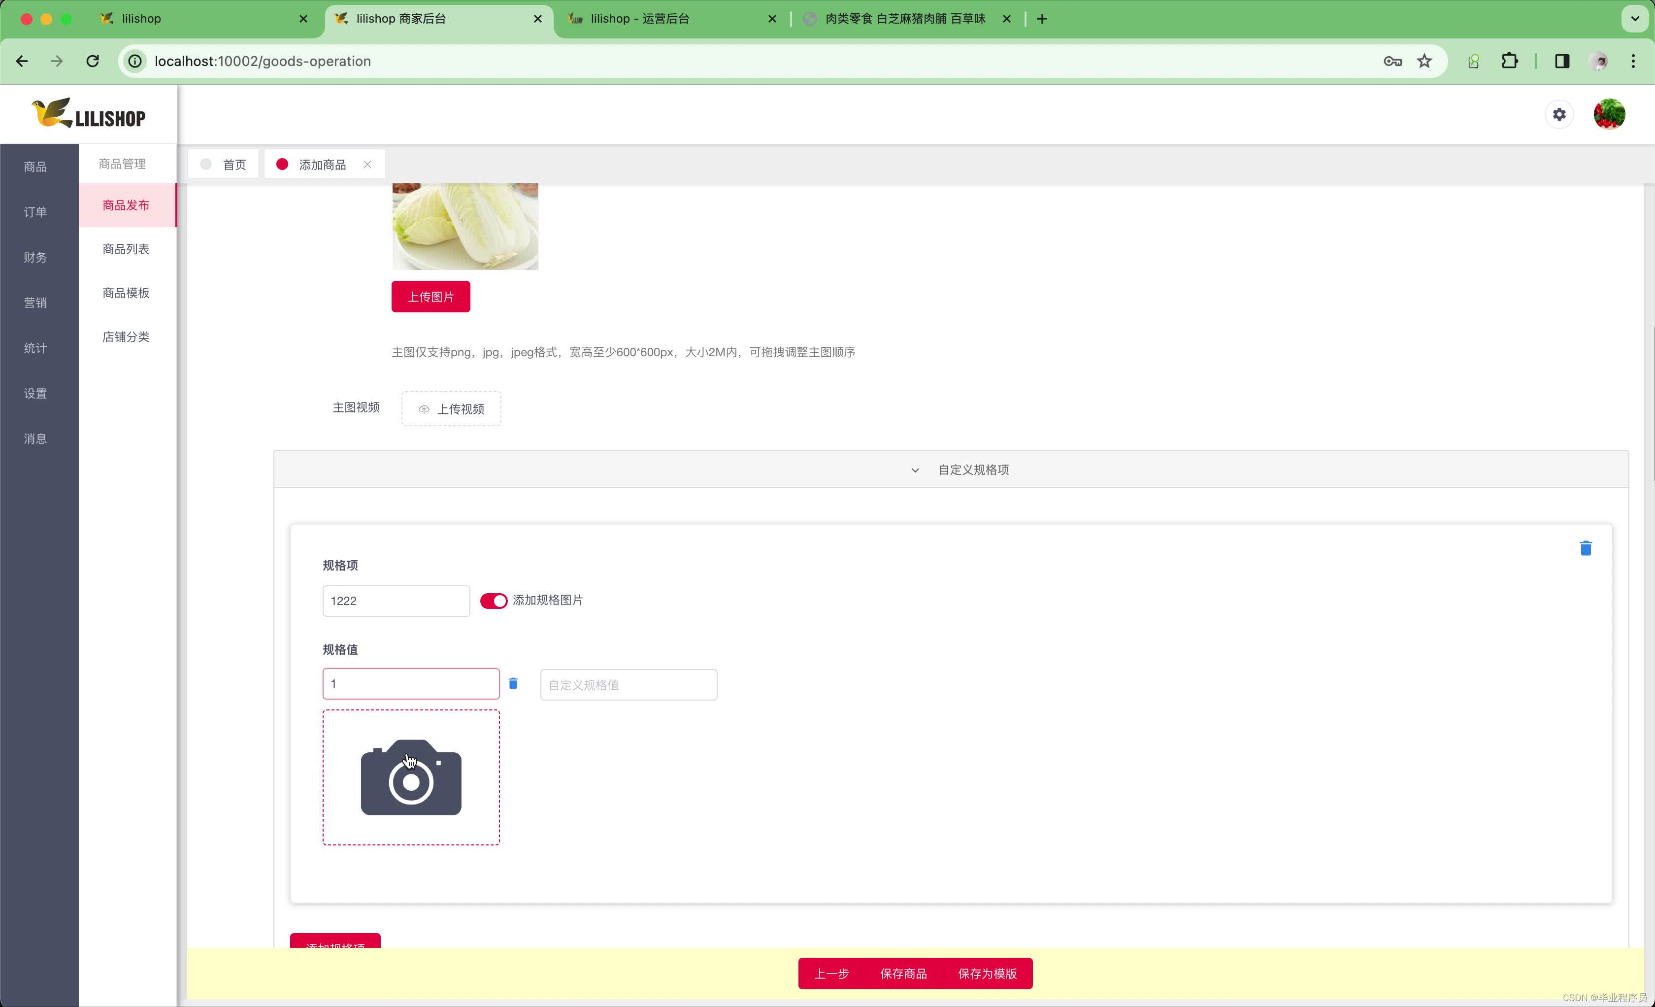Upload spec image via camera placeholder
Image resolution: width=1655 pixels, height=1007 pixels.
pyautogui.click(x=410, y=777)
